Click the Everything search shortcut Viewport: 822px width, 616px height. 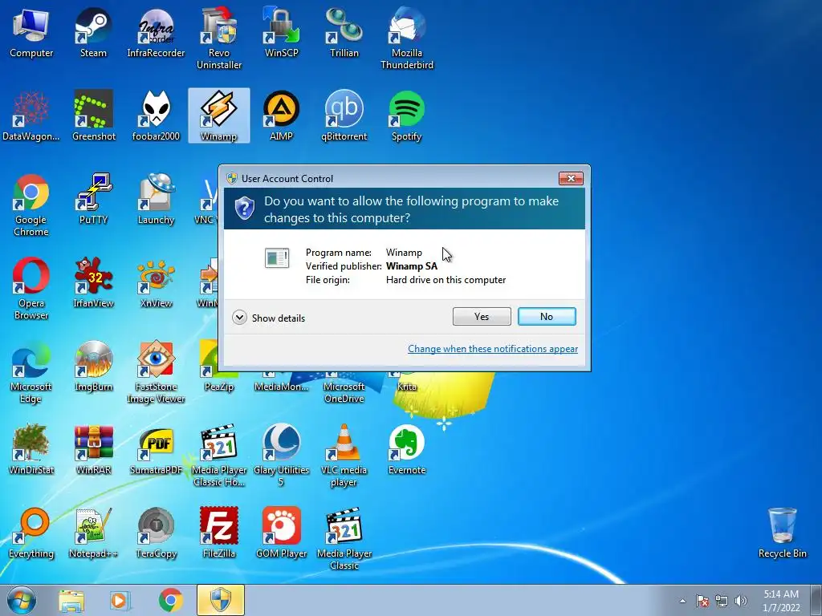pyautogui.click(x=31, y=533)
